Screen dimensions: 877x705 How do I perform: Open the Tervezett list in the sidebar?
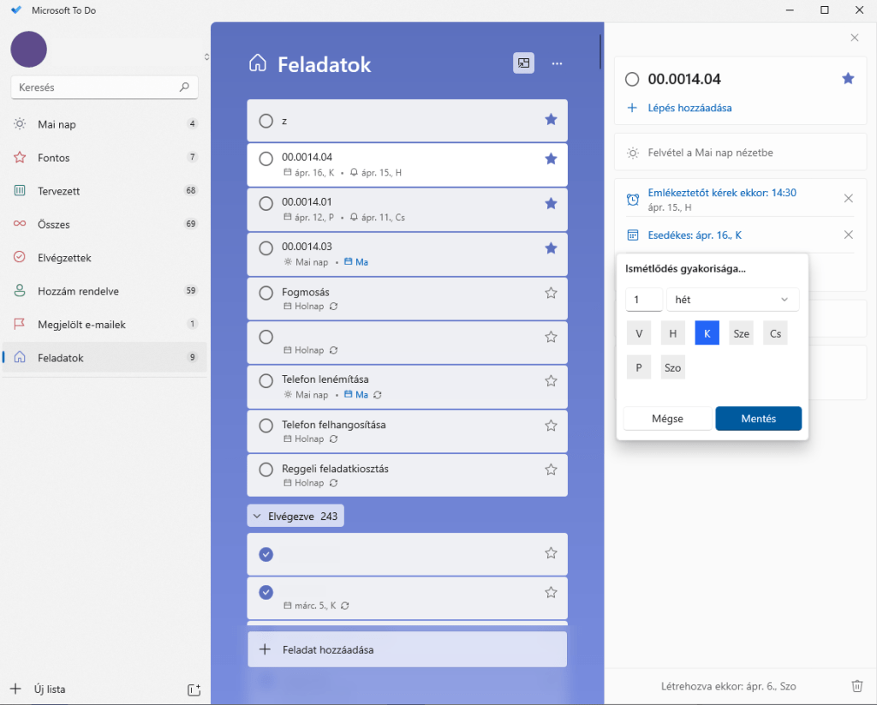tap(59, 191)
